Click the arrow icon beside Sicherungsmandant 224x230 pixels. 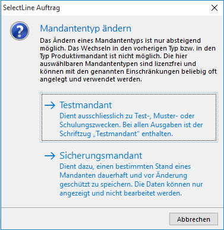click(x=50, y=156)
